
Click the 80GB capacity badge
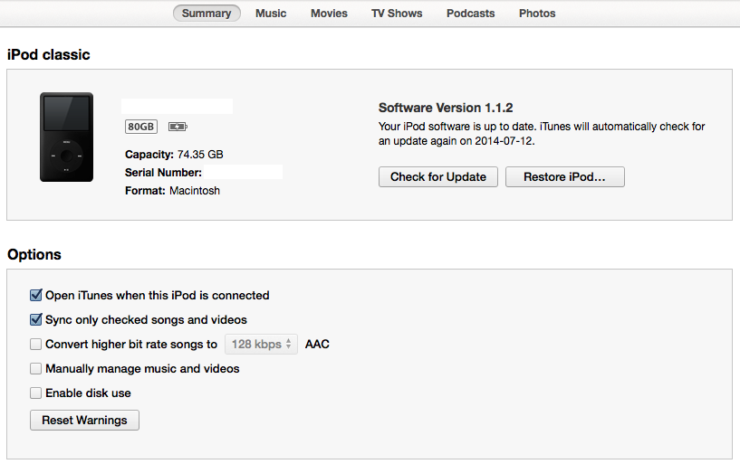(141, 127)
